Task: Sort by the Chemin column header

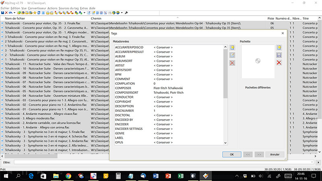Action: pyautogui.click(x=178, y=19)
